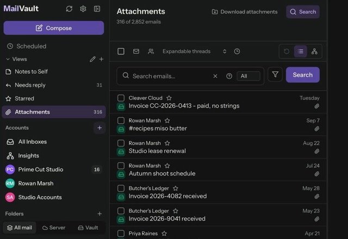The width and height of the screenshot is (348, 239).
Task: Click the Compose button
Action: (54, 28)
